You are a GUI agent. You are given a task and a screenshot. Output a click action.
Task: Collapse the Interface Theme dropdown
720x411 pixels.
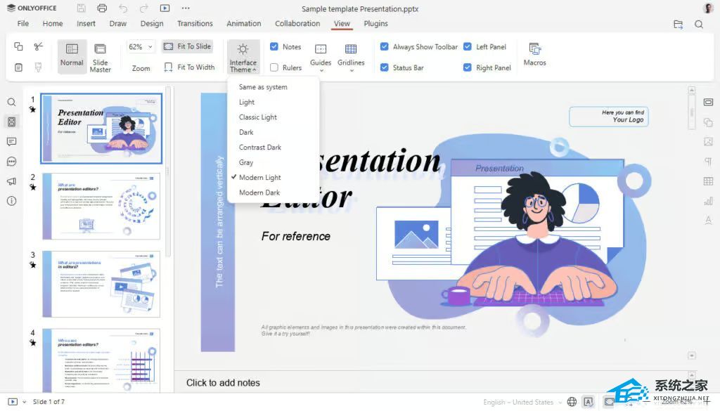click(243, 57)
